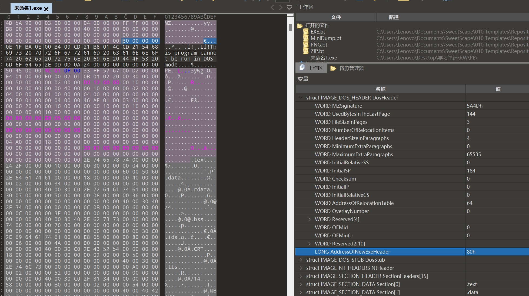529x296 pixels.
Task: Click the 80h value cell
Action: (497, 252)
